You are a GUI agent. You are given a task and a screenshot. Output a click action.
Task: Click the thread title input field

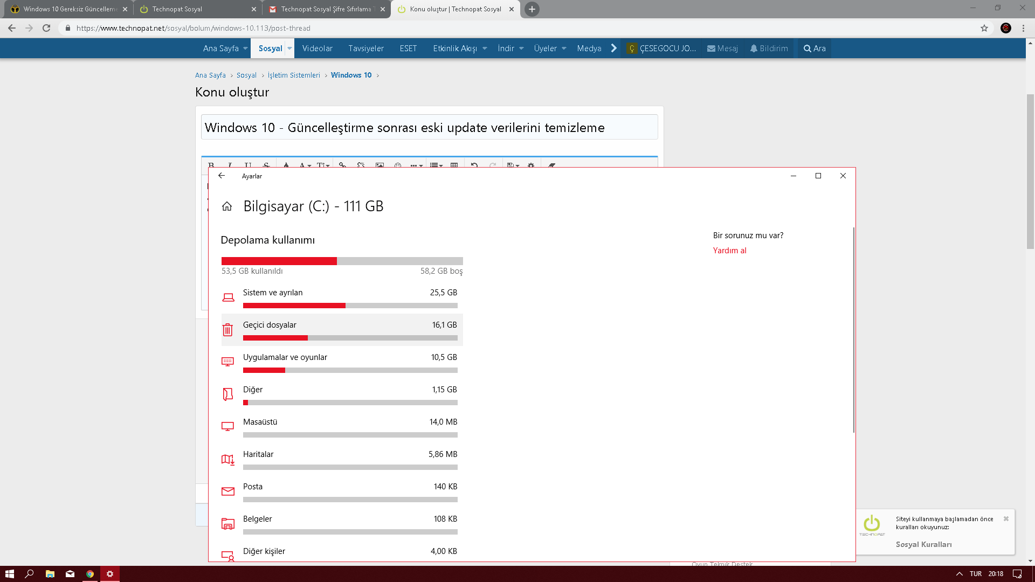pos(429,128)
